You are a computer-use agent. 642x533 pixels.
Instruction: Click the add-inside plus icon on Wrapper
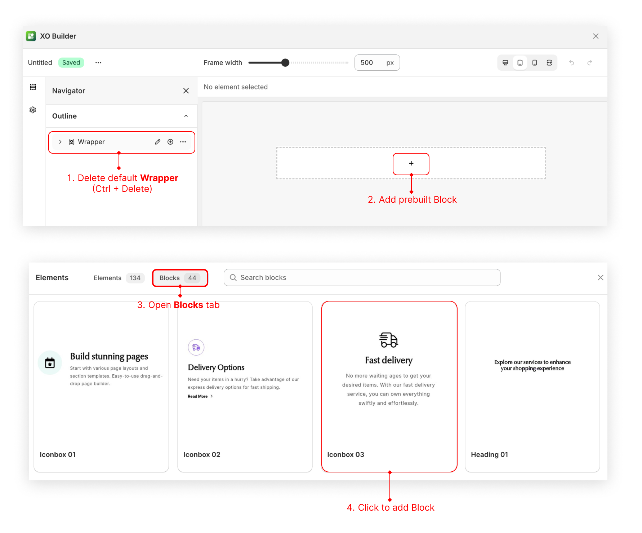click(x=170, y=142)
